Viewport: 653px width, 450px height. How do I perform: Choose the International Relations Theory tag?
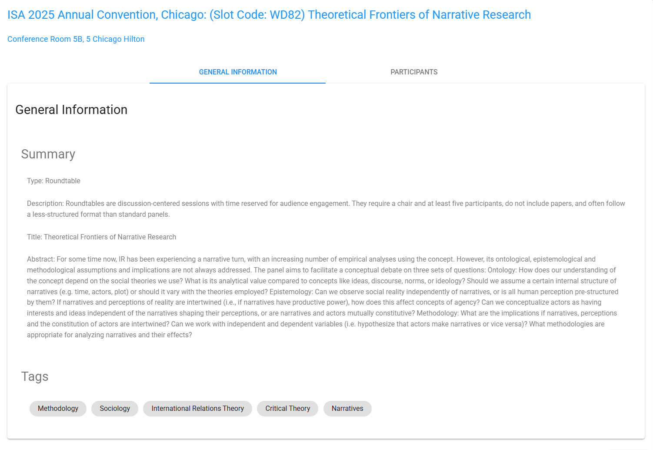(198, 409)
